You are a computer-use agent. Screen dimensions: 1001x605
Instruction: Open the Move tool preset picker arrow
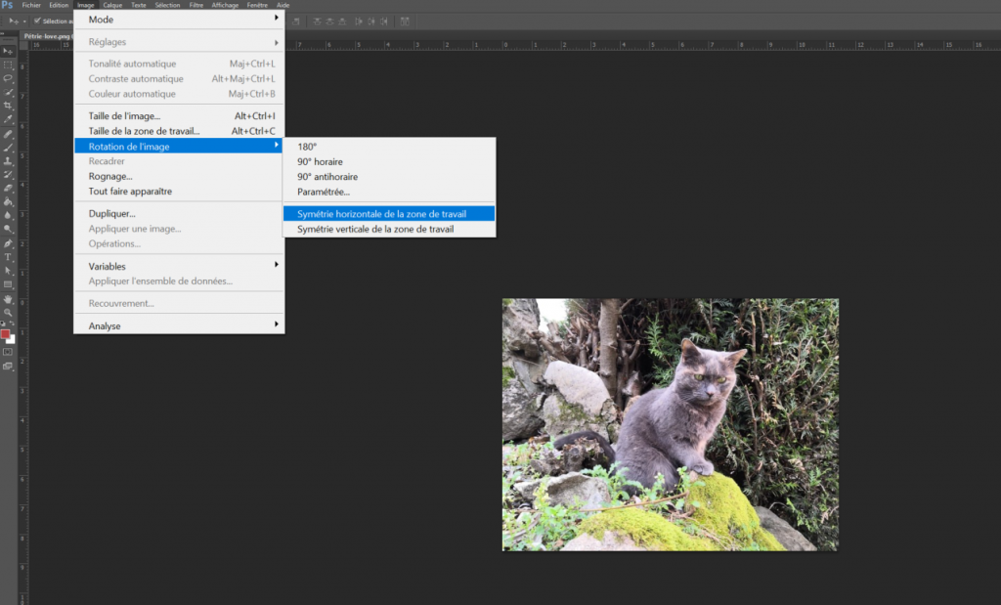[x=24, y=22]
